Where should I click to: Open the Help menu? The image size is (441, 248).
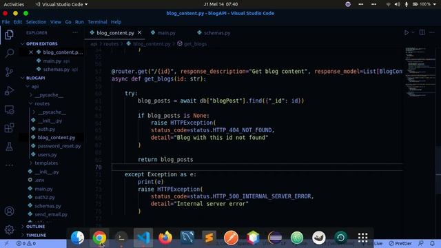(x=116, y=22)
